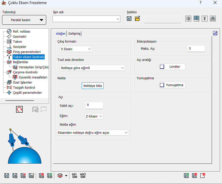Click the G01 G00 G-code icon
This screenshot has height=184, width=222.
tap(75, 175)
